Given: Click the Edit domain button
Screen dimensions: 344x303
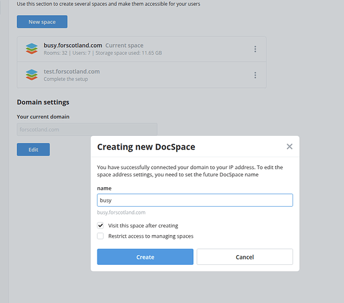Looking at the screenshot, I should point(33,150).
